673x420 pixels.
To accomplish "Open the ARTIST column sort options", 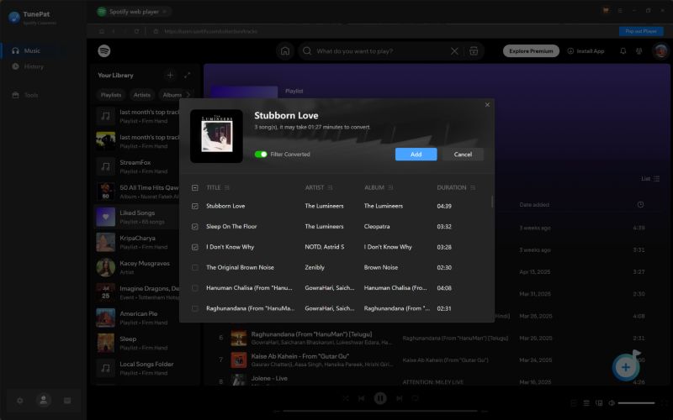I will pyautogui.click(x=330, y=187).
